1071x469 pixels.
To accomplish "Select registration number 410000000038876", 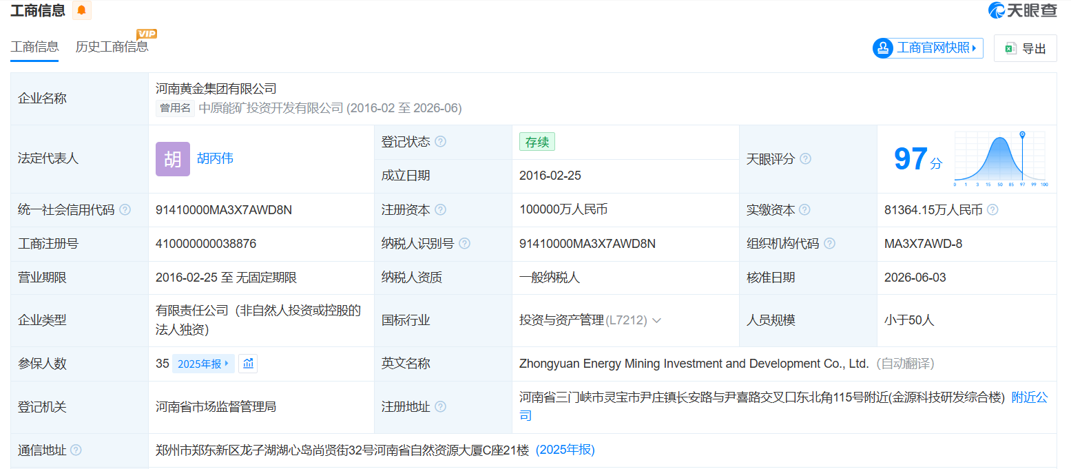I will point(206,244).
